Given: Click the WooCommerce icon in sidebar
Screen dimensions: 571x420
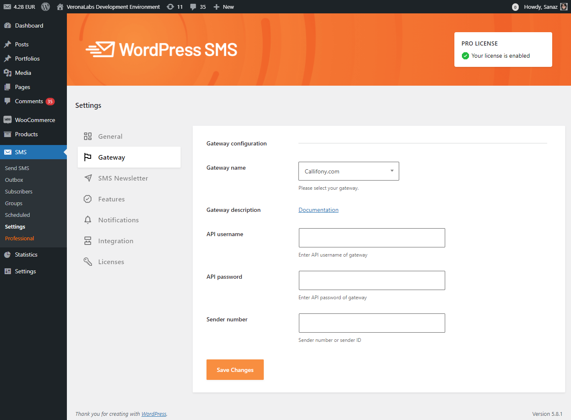Looking at the screenshot, I should tap(8, 120).
